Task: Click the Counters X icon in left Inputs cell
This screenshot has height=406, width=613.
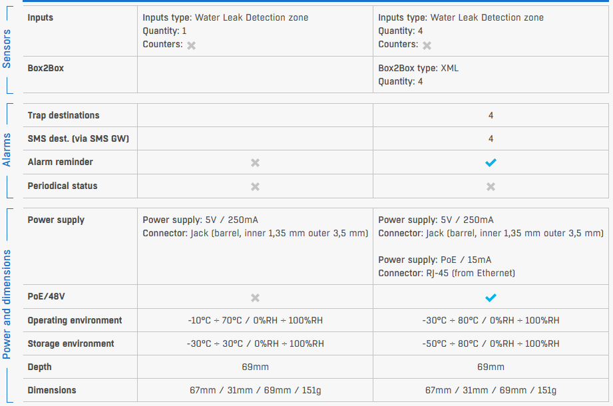Action: 192,45
